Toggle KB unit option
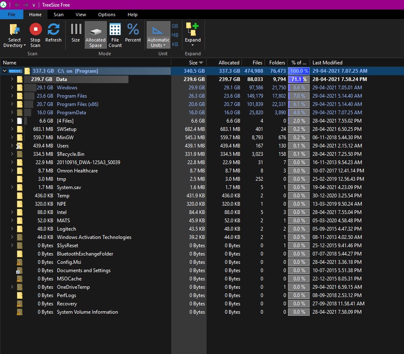Screen dimensions: 404x354 [x=175, y=44]
